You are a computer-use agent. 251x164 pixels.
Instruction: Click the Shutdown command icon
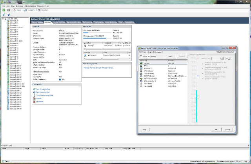click(34, 102)
